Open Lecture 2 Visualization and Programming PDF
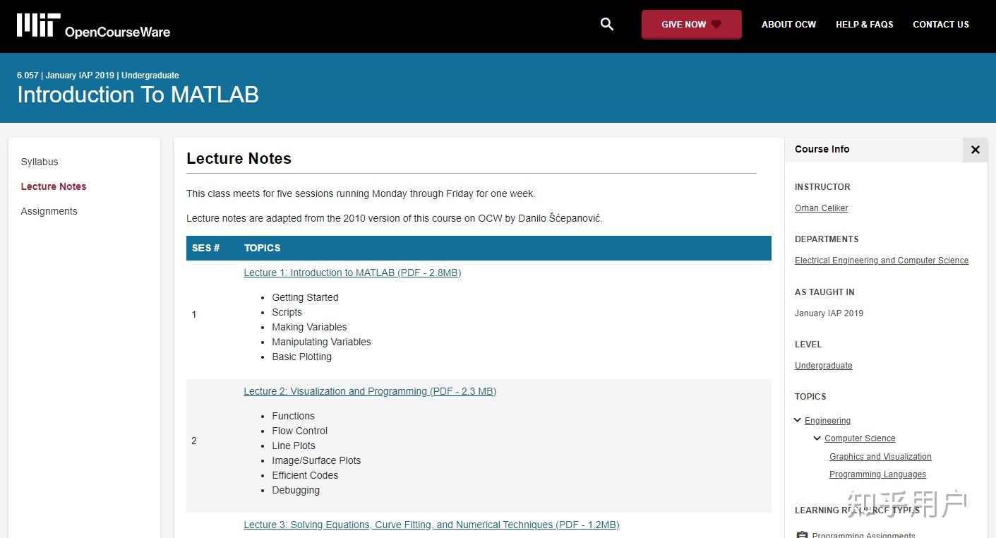This screenshot has width=996, height=538. click(370, 391)
